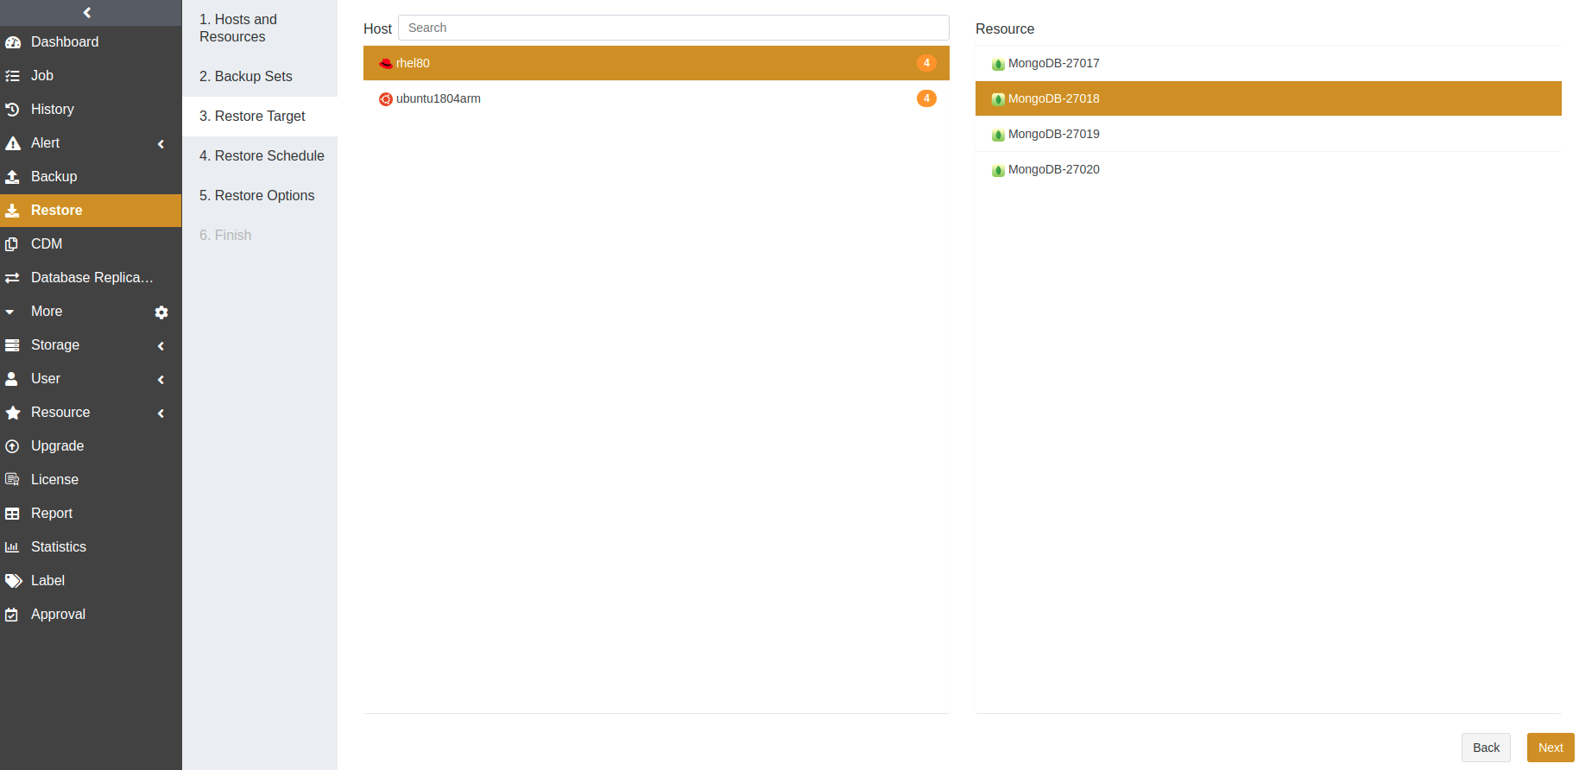Screen dimensions: 1579x770
Task: Open the Report menu item
Action: coord(91,513)
